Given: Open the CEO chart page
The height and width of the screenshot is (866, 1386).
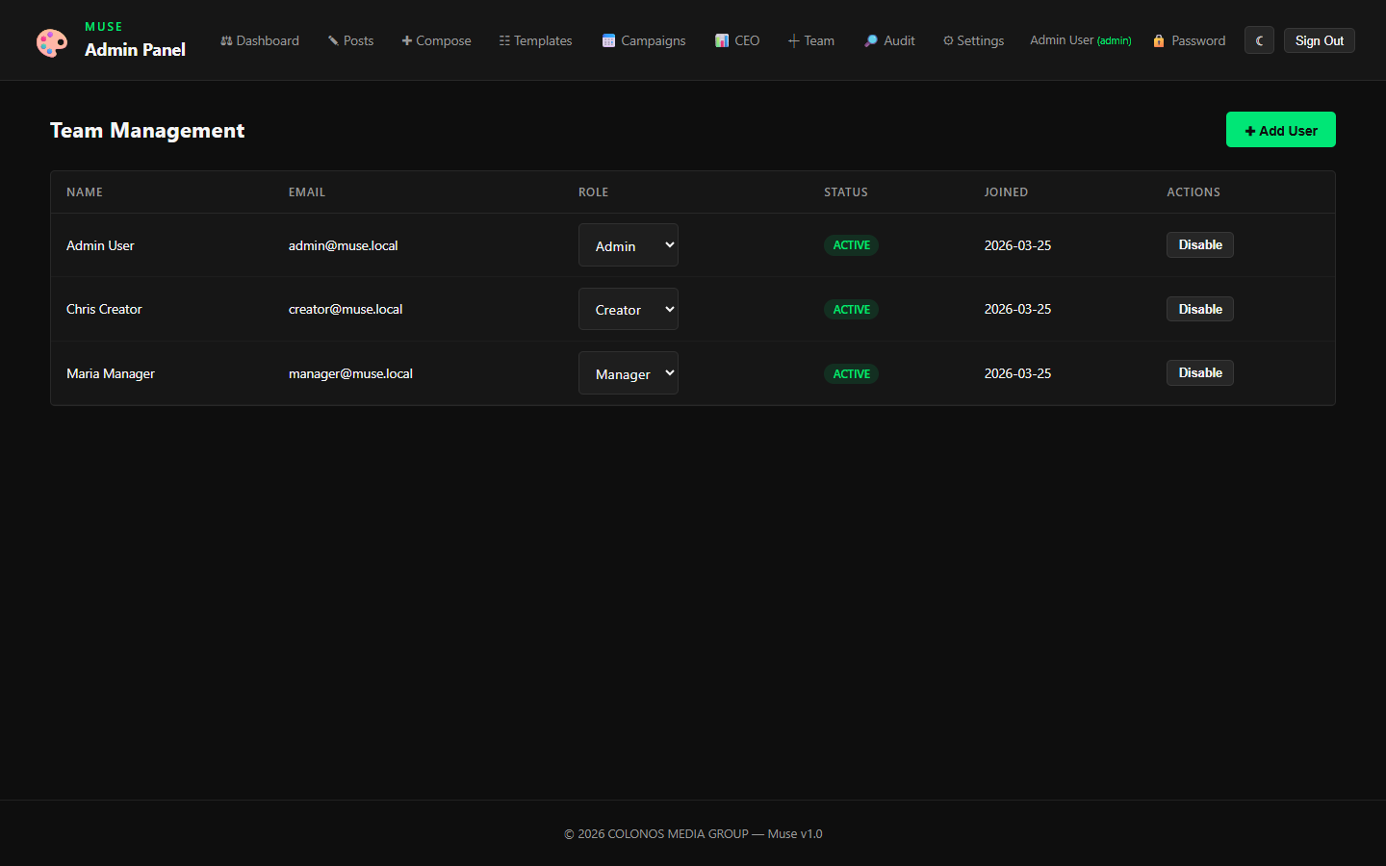Looking at the screenshot, I should coord(737,40).
